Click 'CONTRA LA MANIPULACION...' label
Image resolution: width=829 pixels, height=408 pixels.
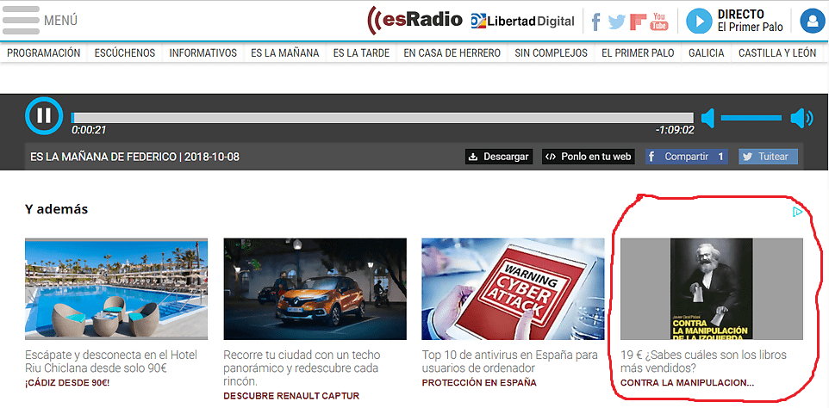coord(688,383)
